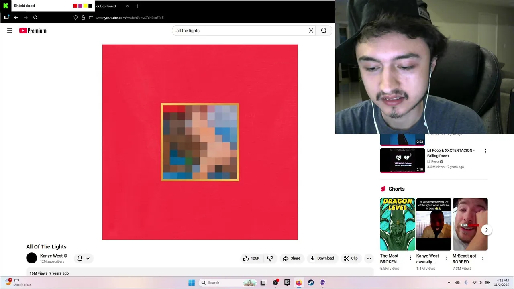Open the video thumbnail with 2:53 duration
514x289 pixels.
(402, 140)
